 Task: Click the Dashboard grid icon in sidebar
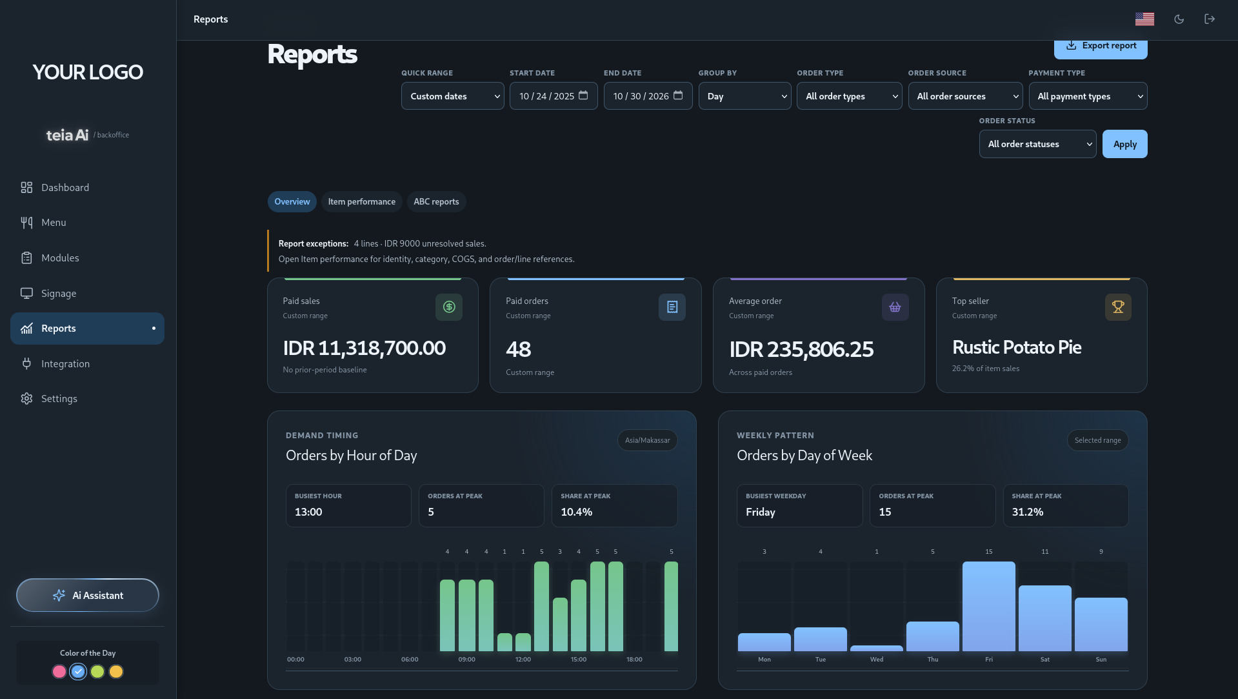(x=26, y=187)
